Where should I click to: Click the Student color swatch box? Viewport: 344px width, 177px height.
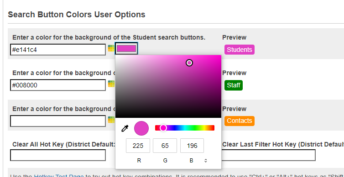126,49
